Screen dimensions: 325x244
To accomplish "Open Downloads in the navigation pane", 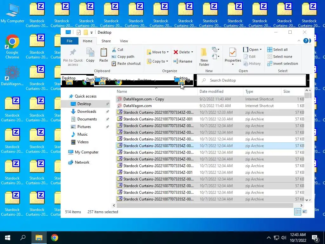I will [x=87, y=112].
